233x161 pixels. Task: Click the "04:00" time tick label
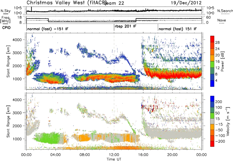point(55,155)
